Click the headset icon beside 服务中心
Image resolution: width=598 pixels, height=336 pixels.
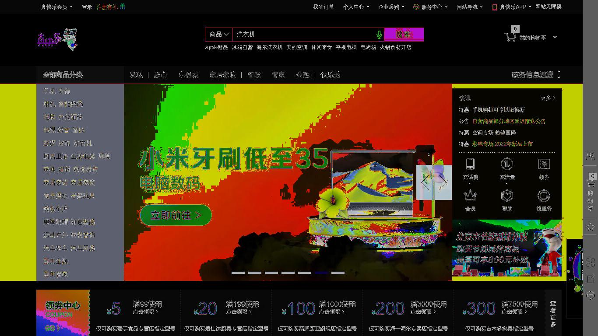pyautogui.click(x=416, y=7)
